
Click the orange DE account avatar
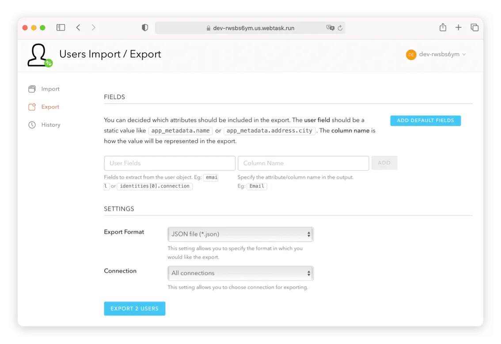point(411,55)
